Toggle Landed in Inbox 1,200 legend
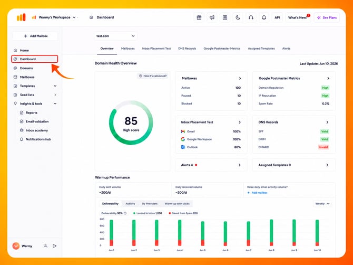Viewport: 353px width, 265px height. [x=148, y=213]
